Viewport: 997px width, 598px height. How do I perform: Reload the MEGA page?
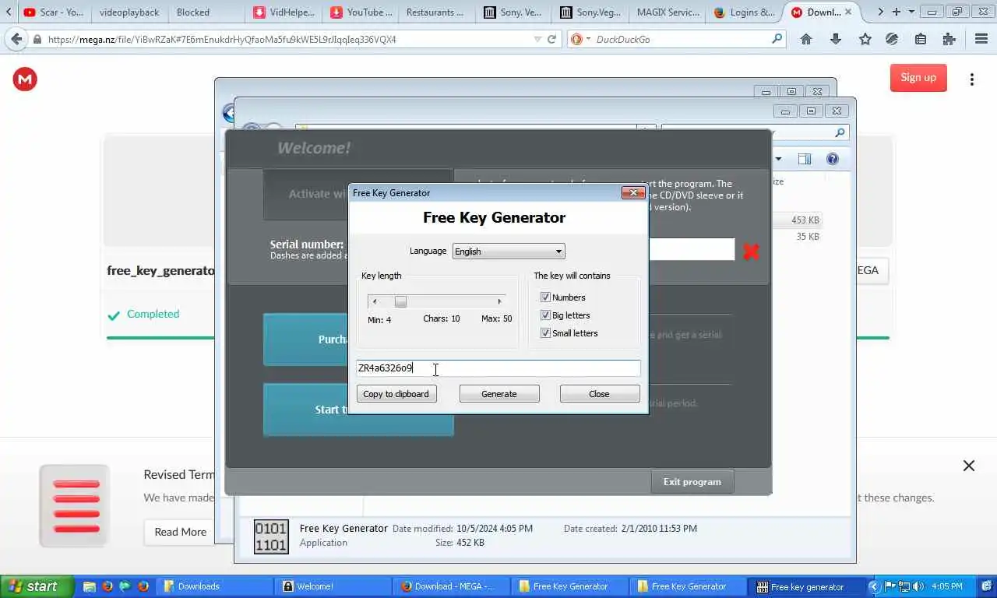[x=552, y=39]
